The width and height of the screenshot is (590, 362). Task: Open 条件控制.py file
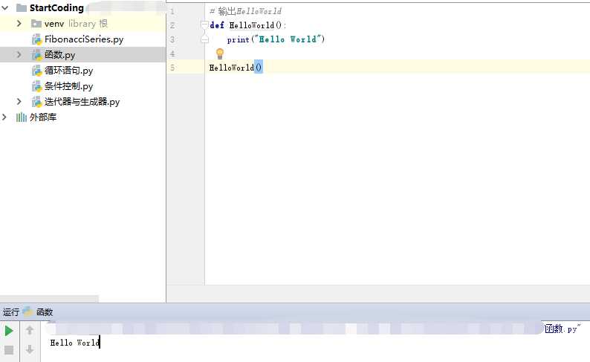tap(68, 86)
